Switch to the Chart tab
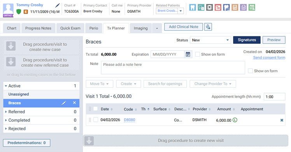This screenshot has height=152, width=291. [12, 28]
